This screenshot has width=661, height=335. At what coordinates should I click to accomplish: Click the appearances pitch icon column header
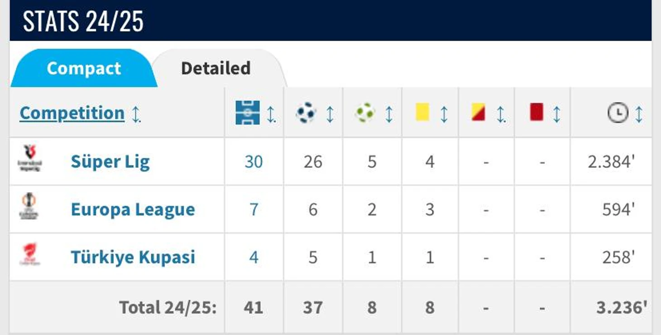[x=248, y=113]
